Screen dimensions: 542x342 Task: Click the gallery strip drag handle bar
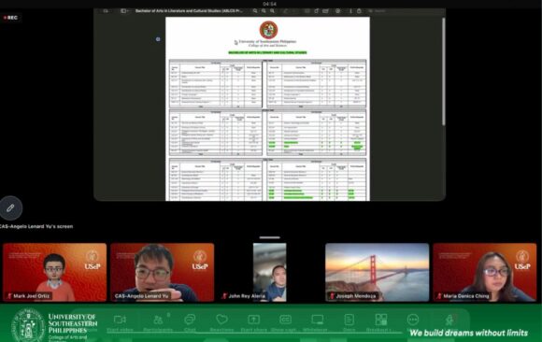(x=270, y=237)
